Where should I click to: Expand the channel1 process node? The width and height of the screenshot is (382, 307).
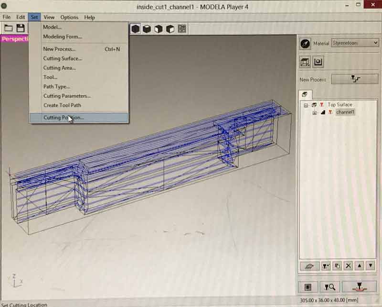315,113
